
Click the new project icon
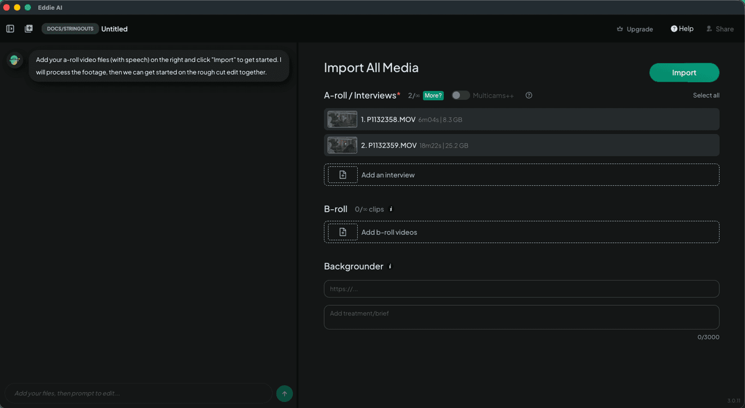[29, 29]
